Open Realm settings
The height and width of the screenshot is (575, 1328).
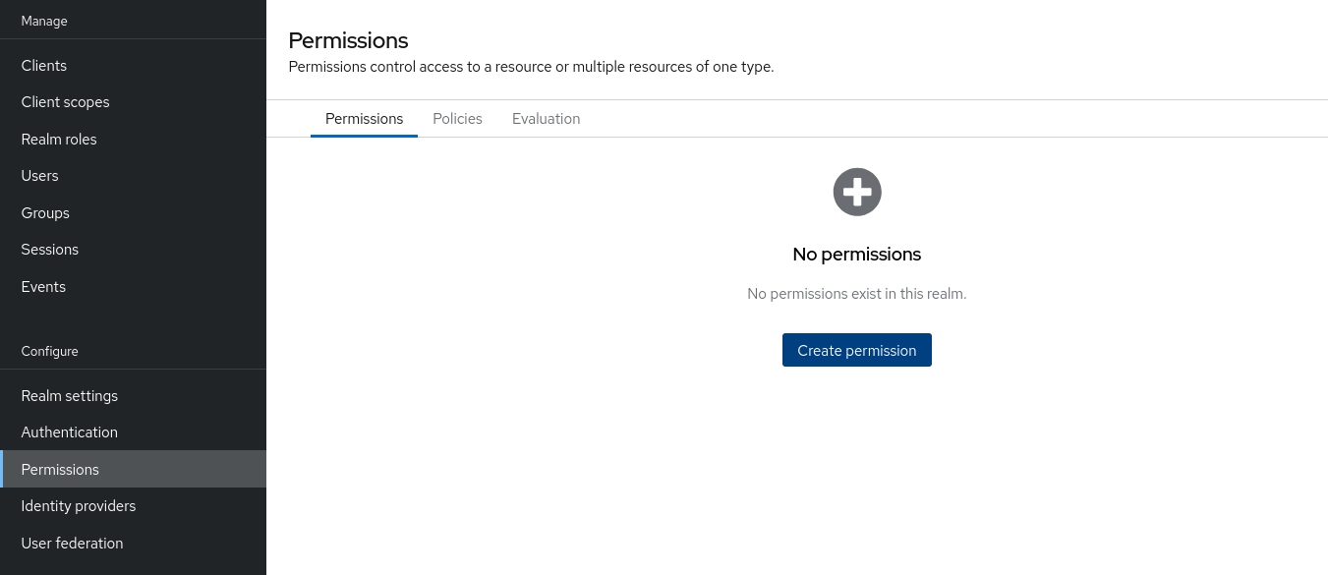tap(69, 395)
